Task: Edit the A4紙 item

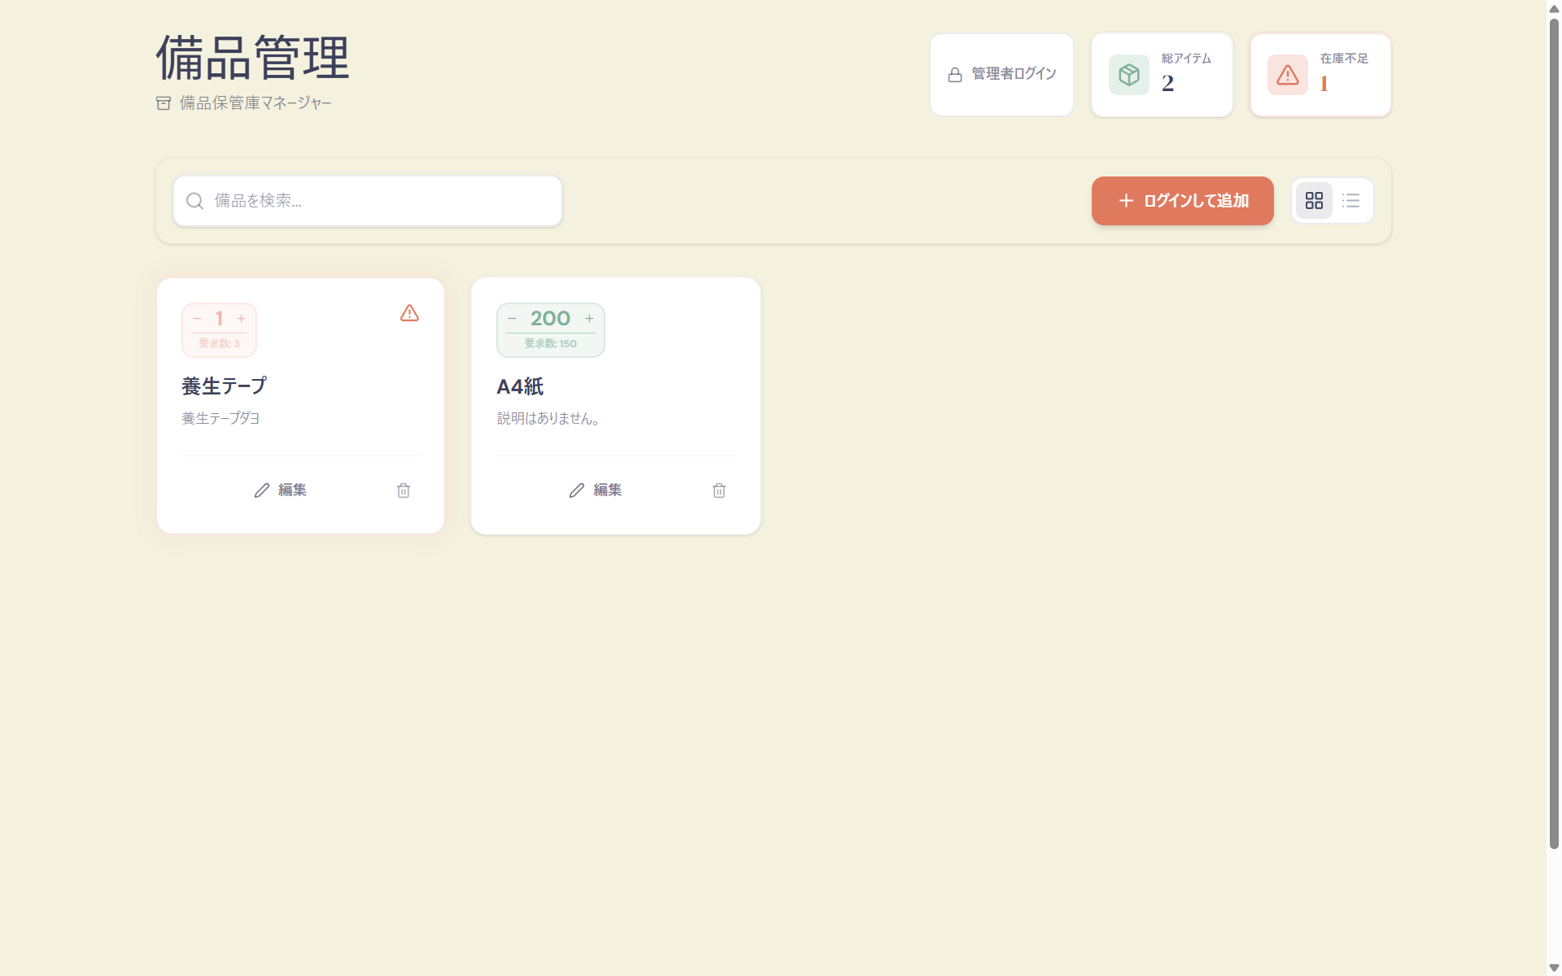Action: coord(595,490)
